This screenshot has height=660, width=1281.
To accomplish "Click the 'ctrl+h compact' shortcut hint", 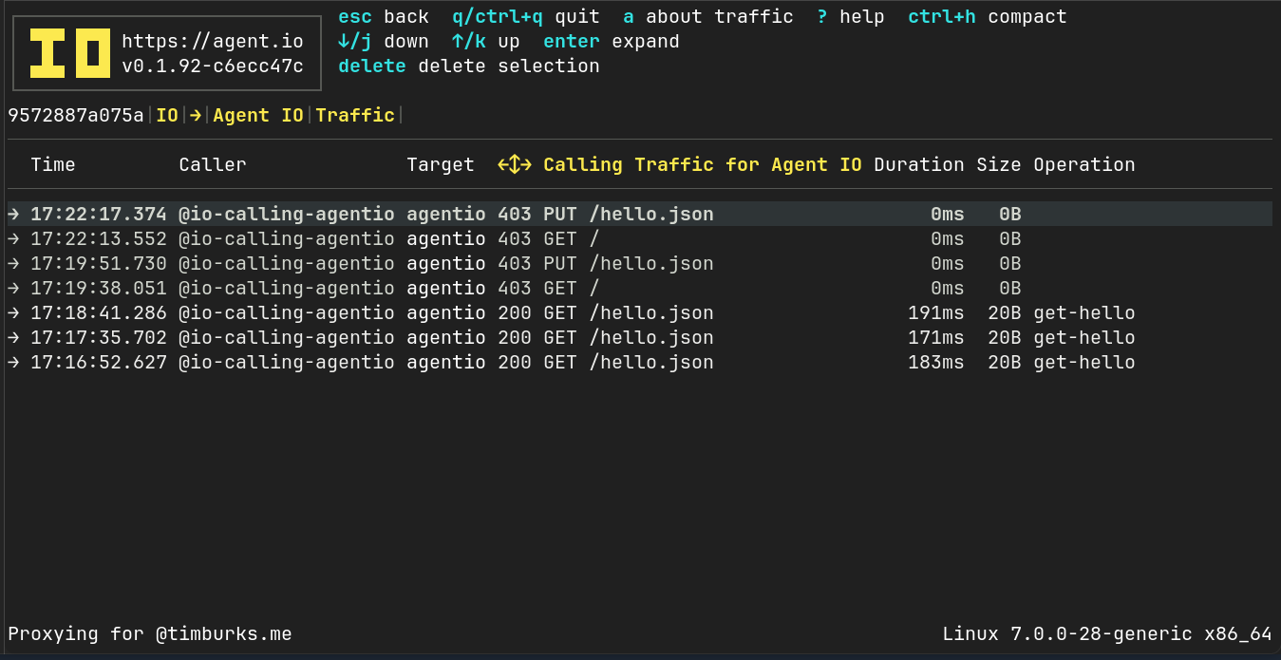I will [x=988, y=17].
